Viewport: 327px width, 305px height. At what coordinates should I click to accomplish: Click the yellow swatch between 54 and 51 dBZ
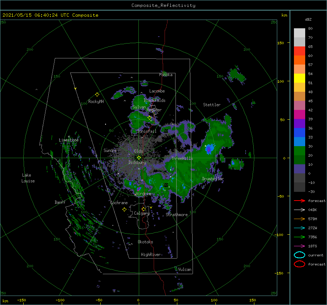coord(299,78)
